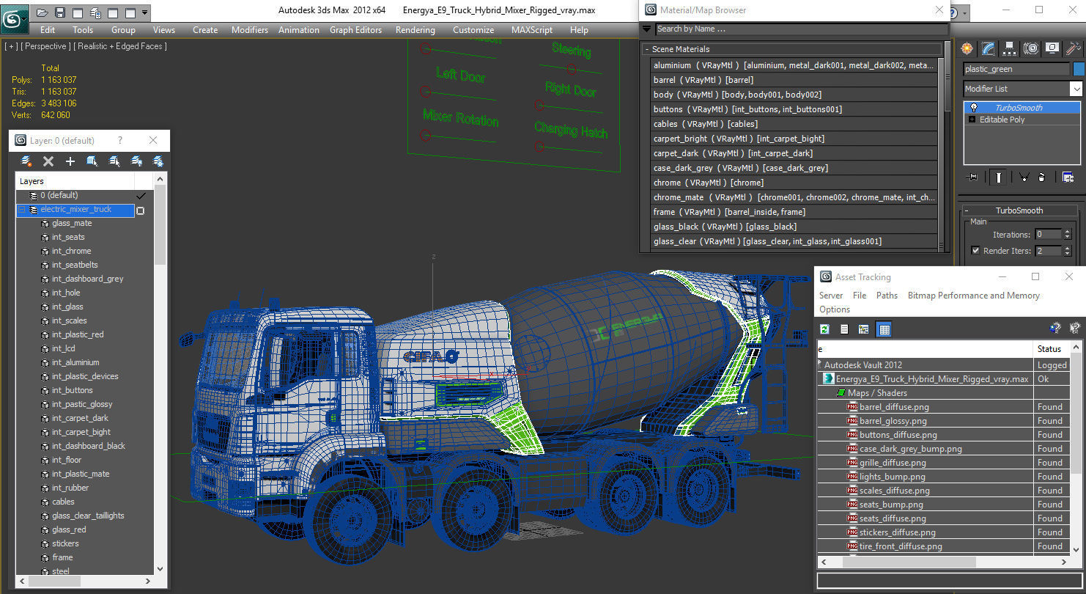
Task: Increase Iterations spinner value
Action: click(1067, 232)
